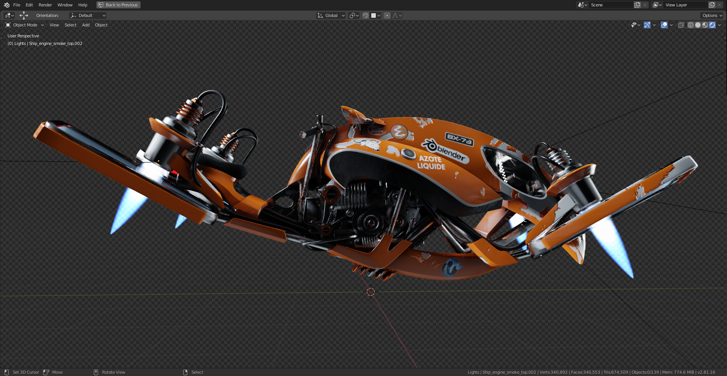Click the middle mouse icon for Rotate View
Viewport: 727px width, 376px height.
click(96, 372)
